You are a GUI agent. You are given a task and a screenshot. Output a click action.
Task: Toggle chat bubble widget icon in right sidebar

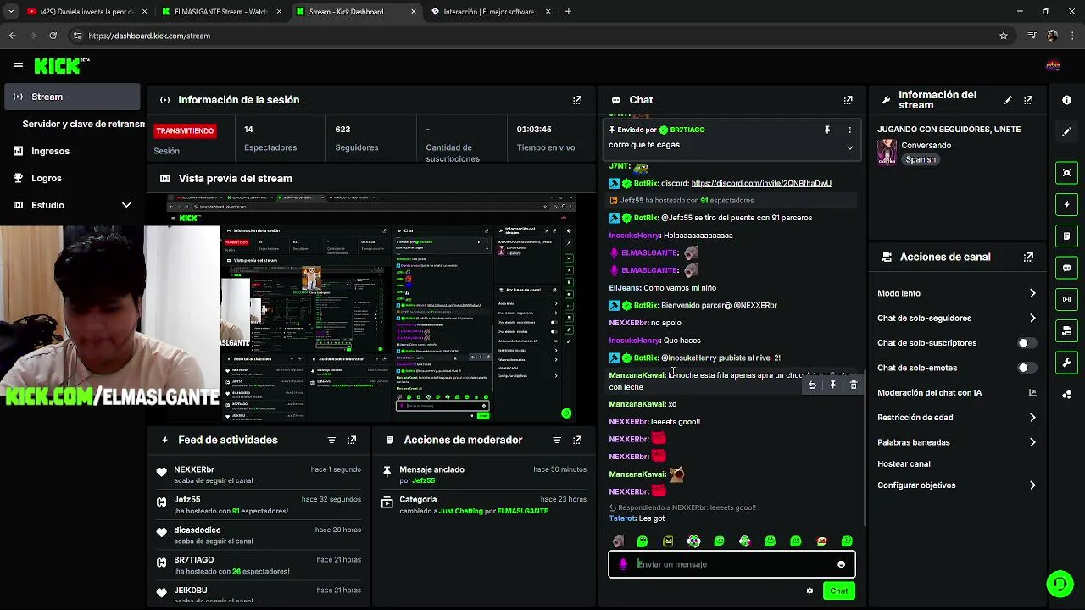pos(1066,268)
